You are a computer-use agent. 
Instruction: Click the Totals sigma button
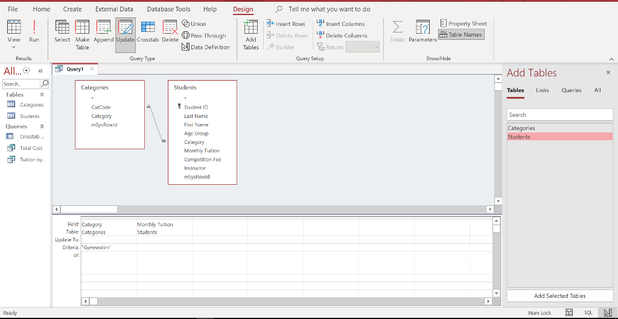[397, 31]
